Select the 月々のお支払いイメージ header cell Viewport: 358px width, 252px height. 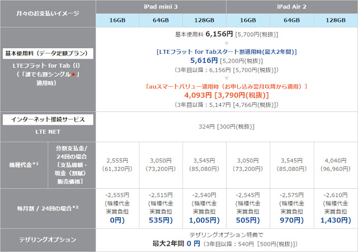48,13
